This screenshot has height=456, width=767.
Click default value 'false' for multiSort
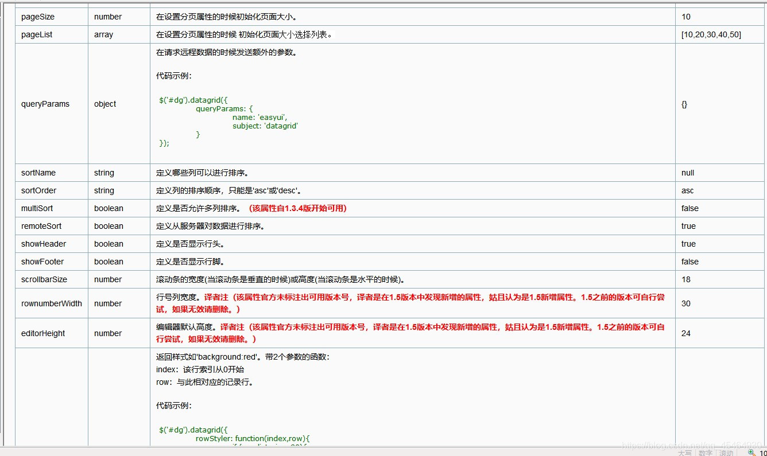point(690,208)
